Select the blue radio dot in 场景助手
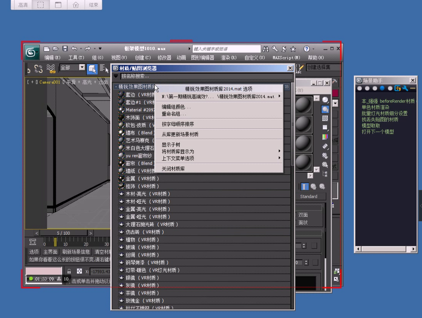Screen dimensions: 422x318 (x=382, y=88)
